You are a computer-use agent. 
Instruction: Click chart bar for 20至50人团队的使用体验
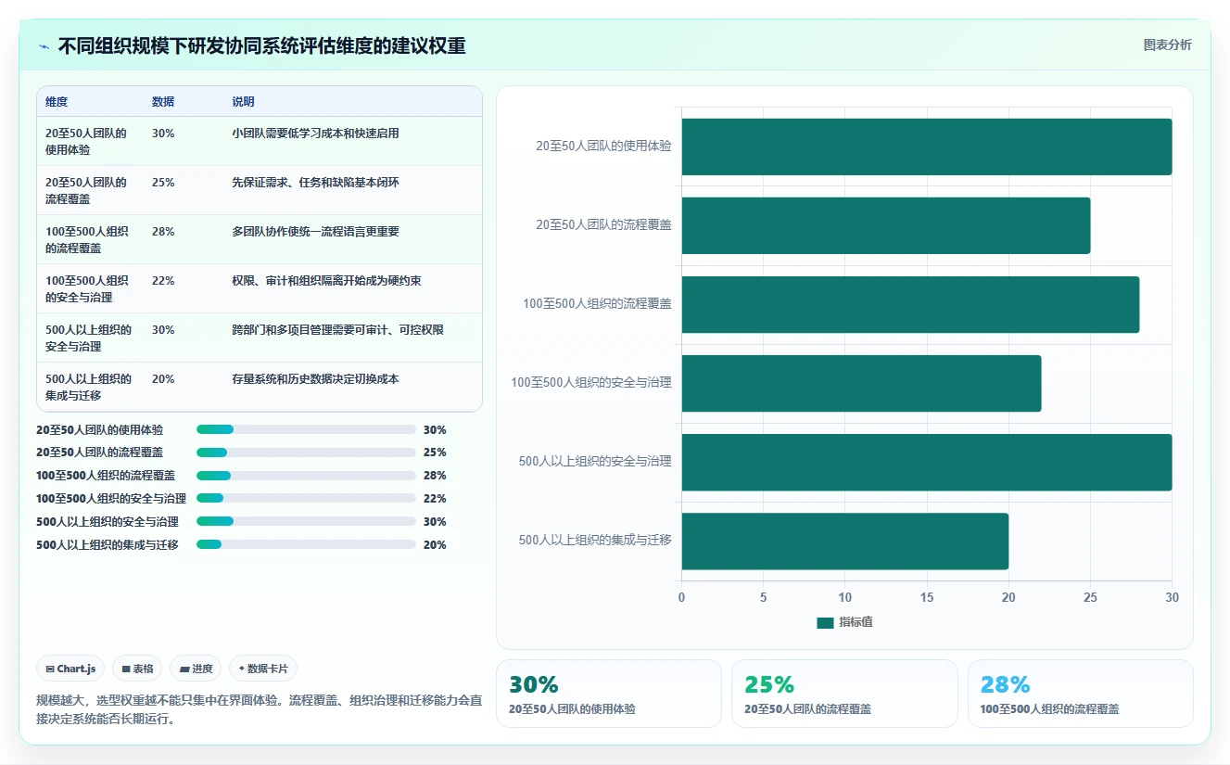(x=927, y=147)
